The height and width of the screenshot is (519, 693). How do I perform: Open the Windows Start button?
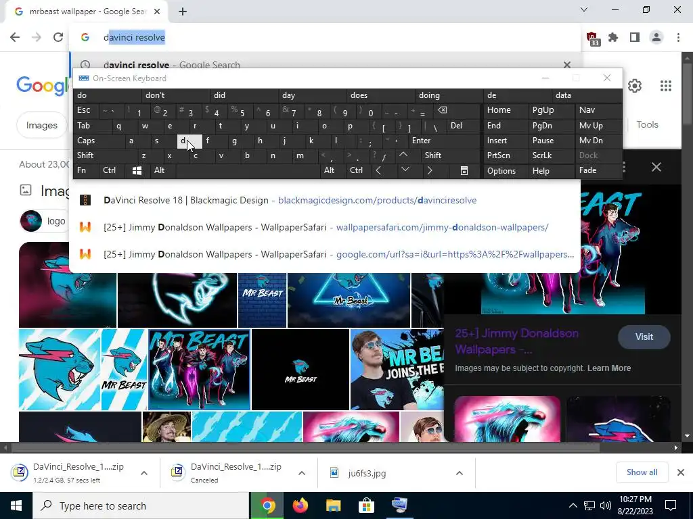click(16, 505)
